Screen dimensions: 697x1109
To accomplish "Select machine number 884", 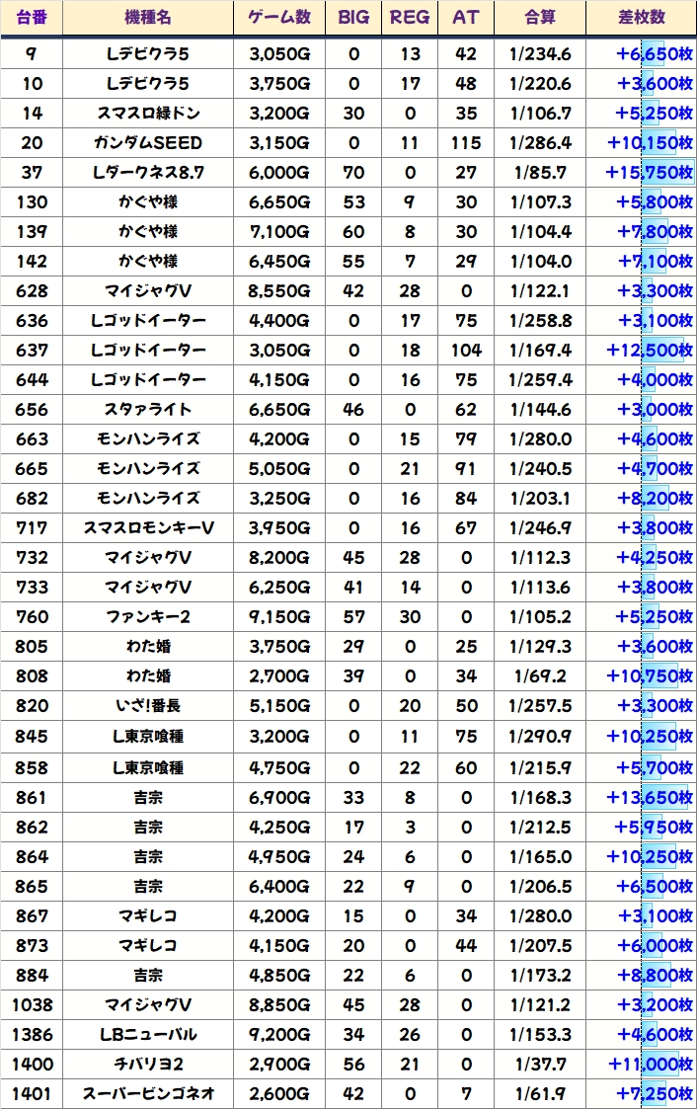I will [32, 976].
